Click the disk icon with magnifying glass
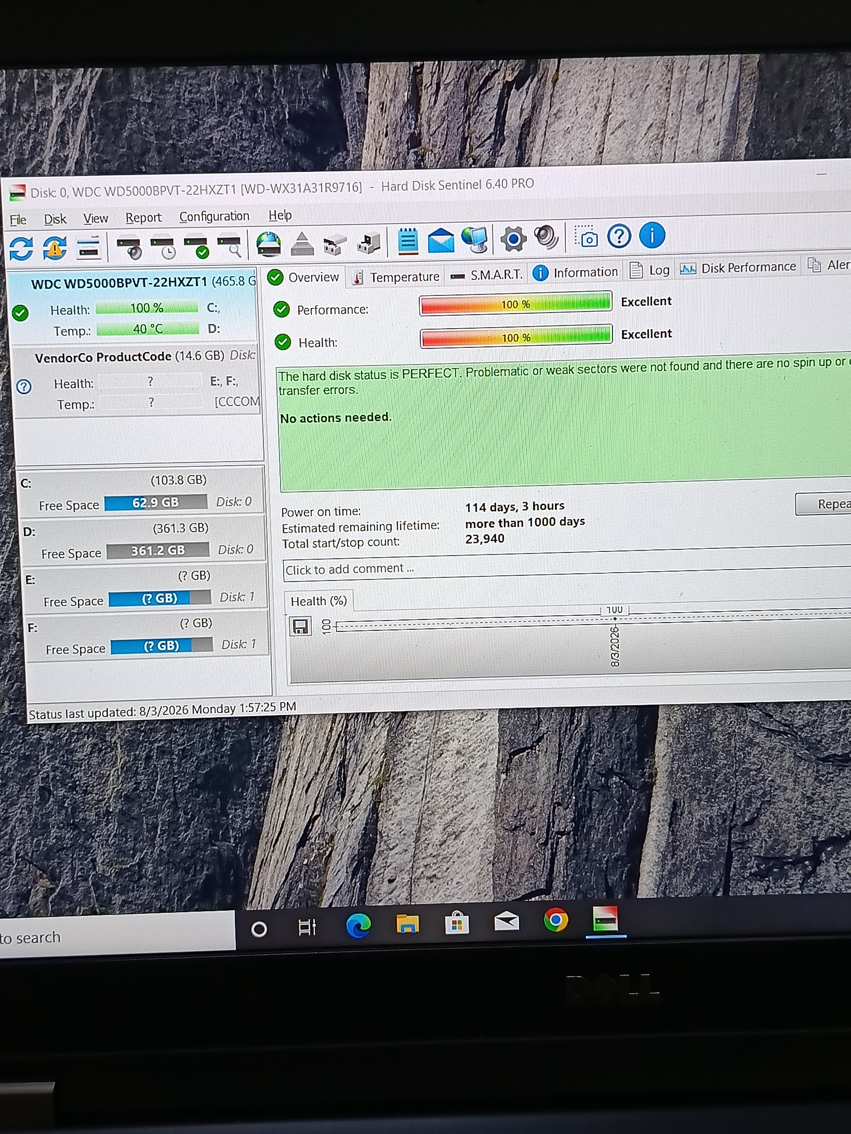 229,245
